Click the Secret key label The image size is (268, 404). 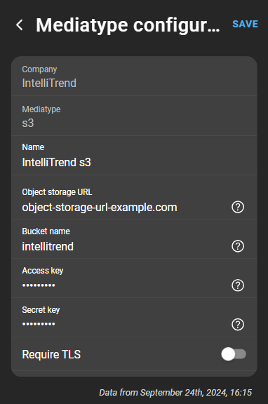[x=41, y=310]
